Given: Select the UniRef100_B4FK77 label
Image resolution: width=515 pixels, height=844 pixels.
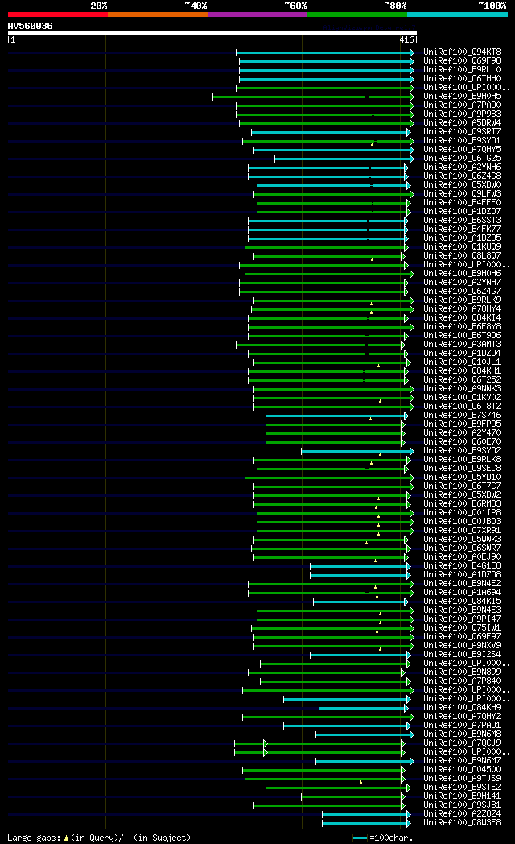Looking at the screenshot, I should tap(462, 230).
